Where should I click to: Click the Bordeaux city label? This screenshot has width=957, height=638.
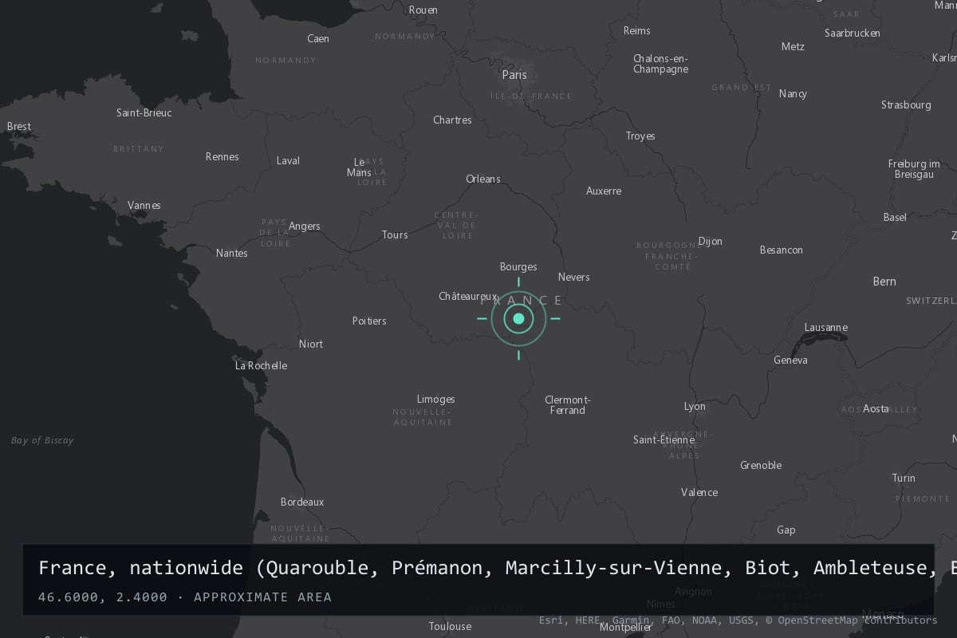(x=302, y=502)
